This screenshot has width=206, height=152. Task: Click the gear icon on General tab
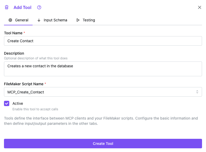click(10, 20)
